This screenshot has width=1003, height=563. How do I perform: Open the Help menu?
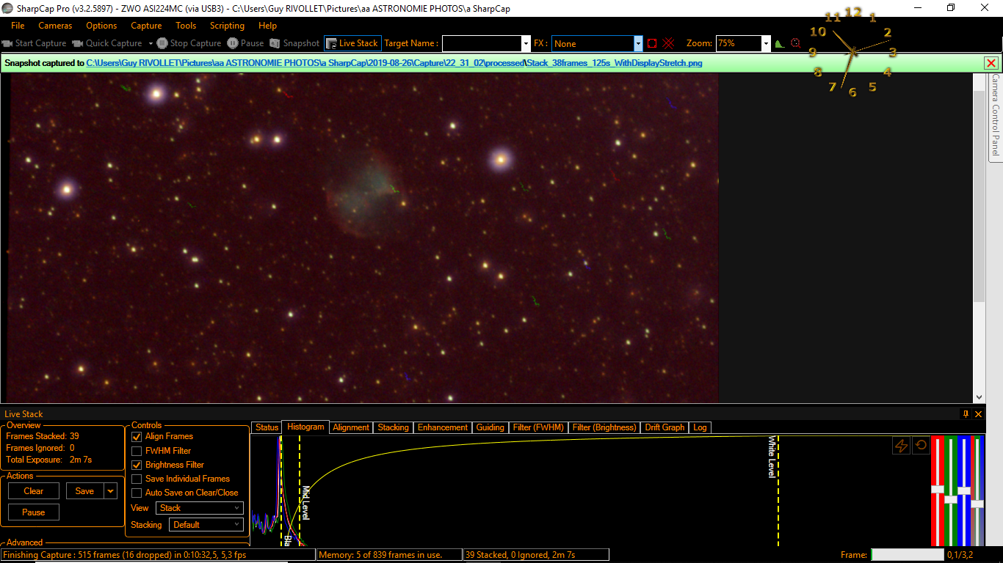coord(268,26)
